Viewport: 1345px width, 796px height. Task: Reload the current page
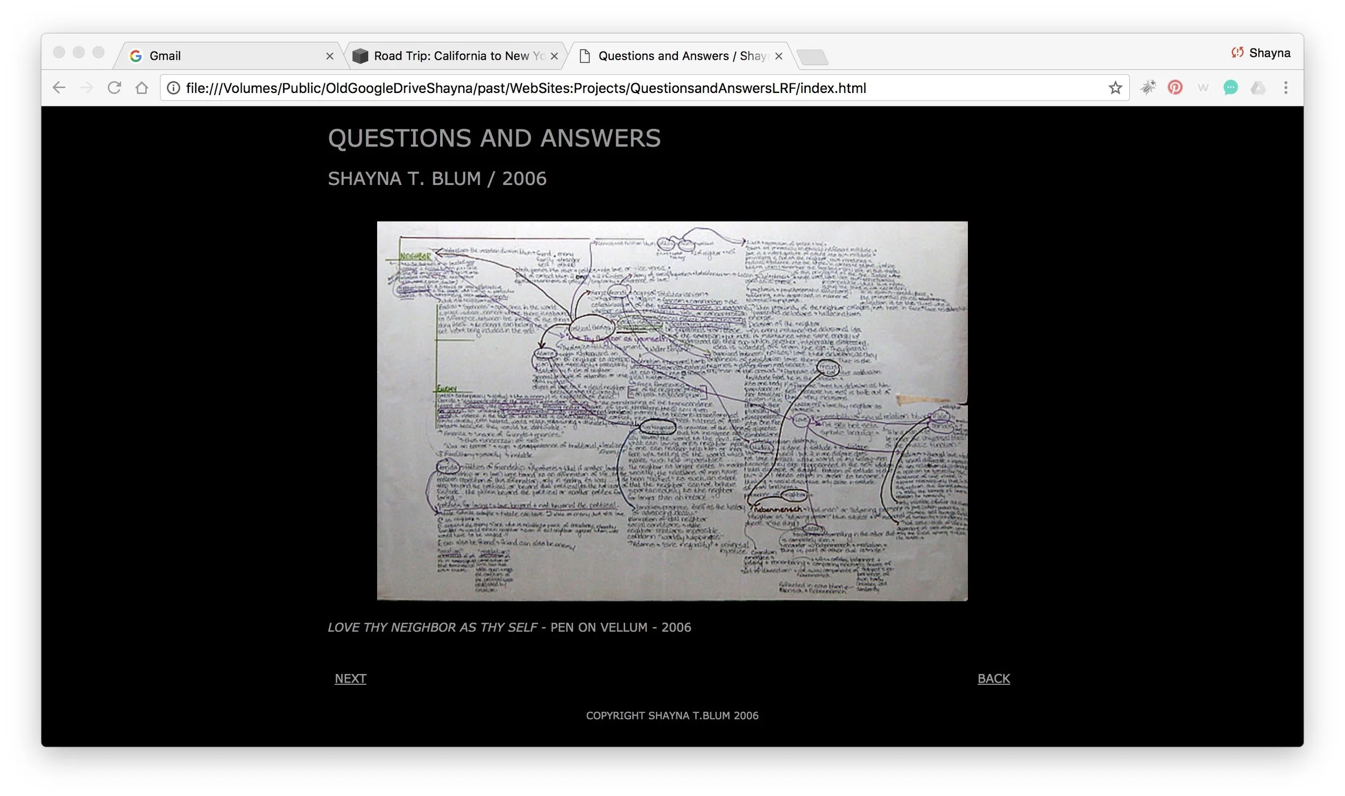(x=114, y=88)
